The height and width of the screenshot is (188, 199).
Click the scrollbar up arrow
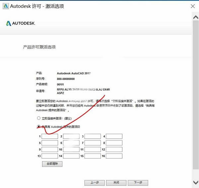coord(196,17)
